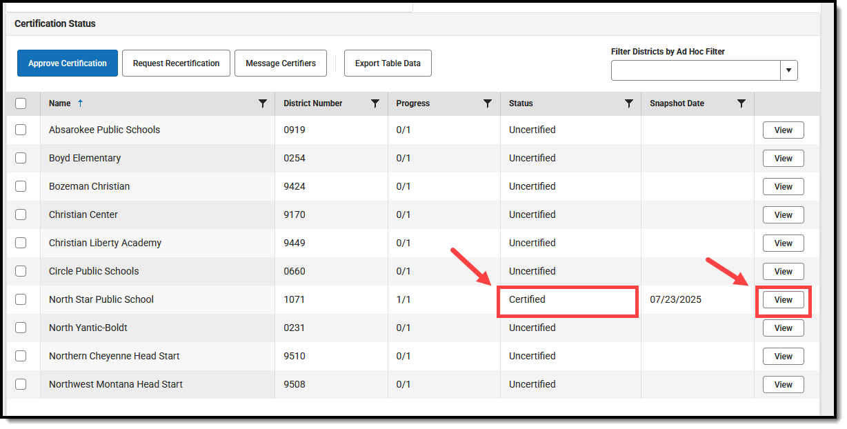Open the Name column filter icon
Screen dimensions: 847x429
(262, 103)
